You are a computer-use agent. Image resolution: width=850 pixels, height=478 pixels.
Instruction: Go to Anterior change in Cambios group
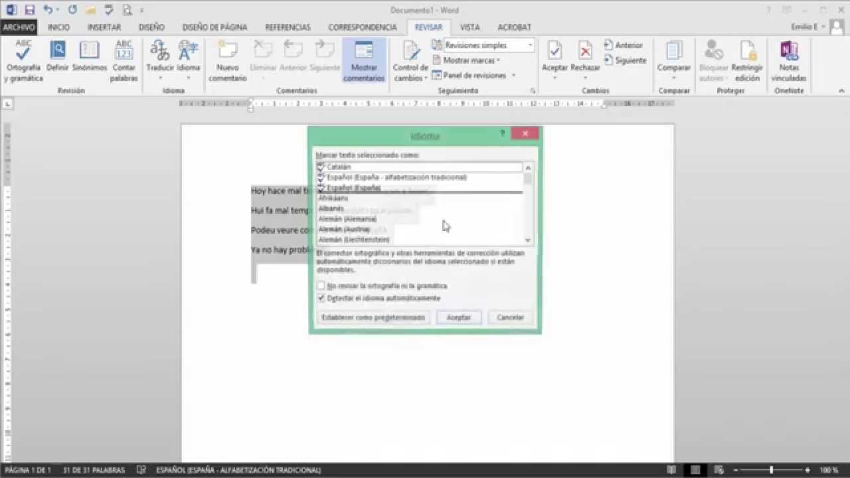tap(624, 45)
